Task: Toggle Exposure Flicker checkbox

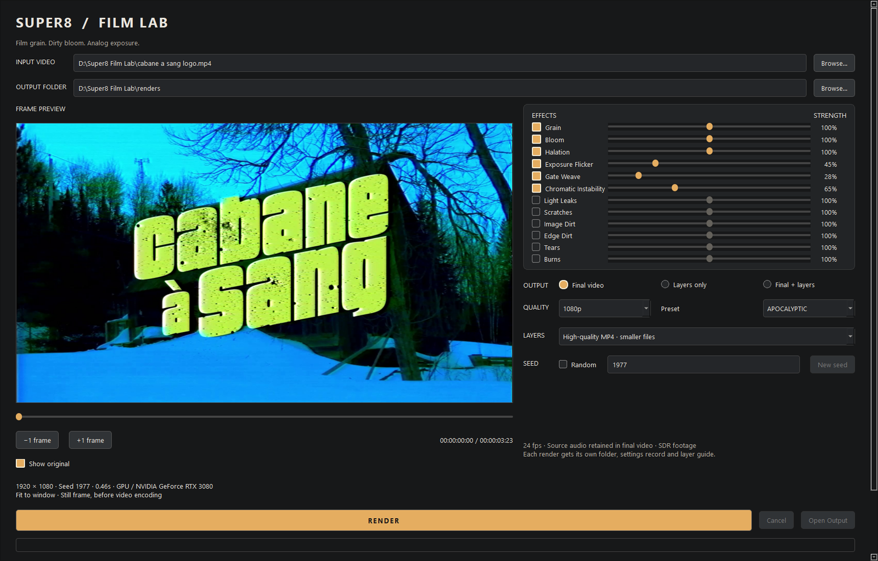Action: point(536,164)
